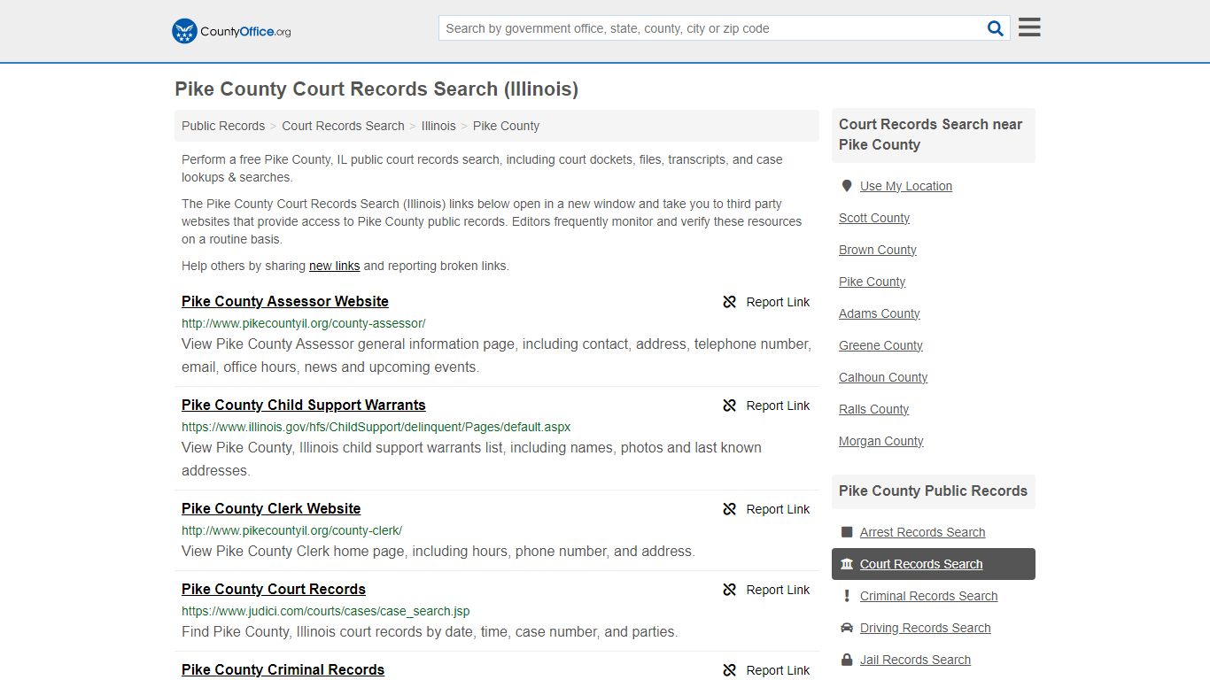
Task: Open the Pike County Clerk Website title
Action: click(x=271, y=508)
